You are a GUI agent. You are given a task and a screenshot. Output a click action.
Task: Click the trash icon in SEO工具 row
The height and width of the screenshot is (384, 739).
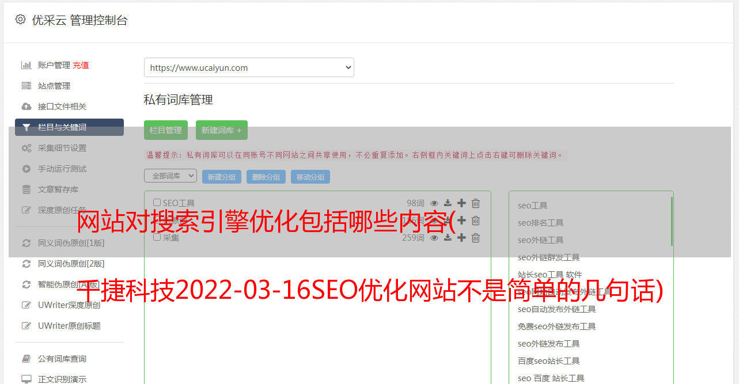(x=476, y=203)
